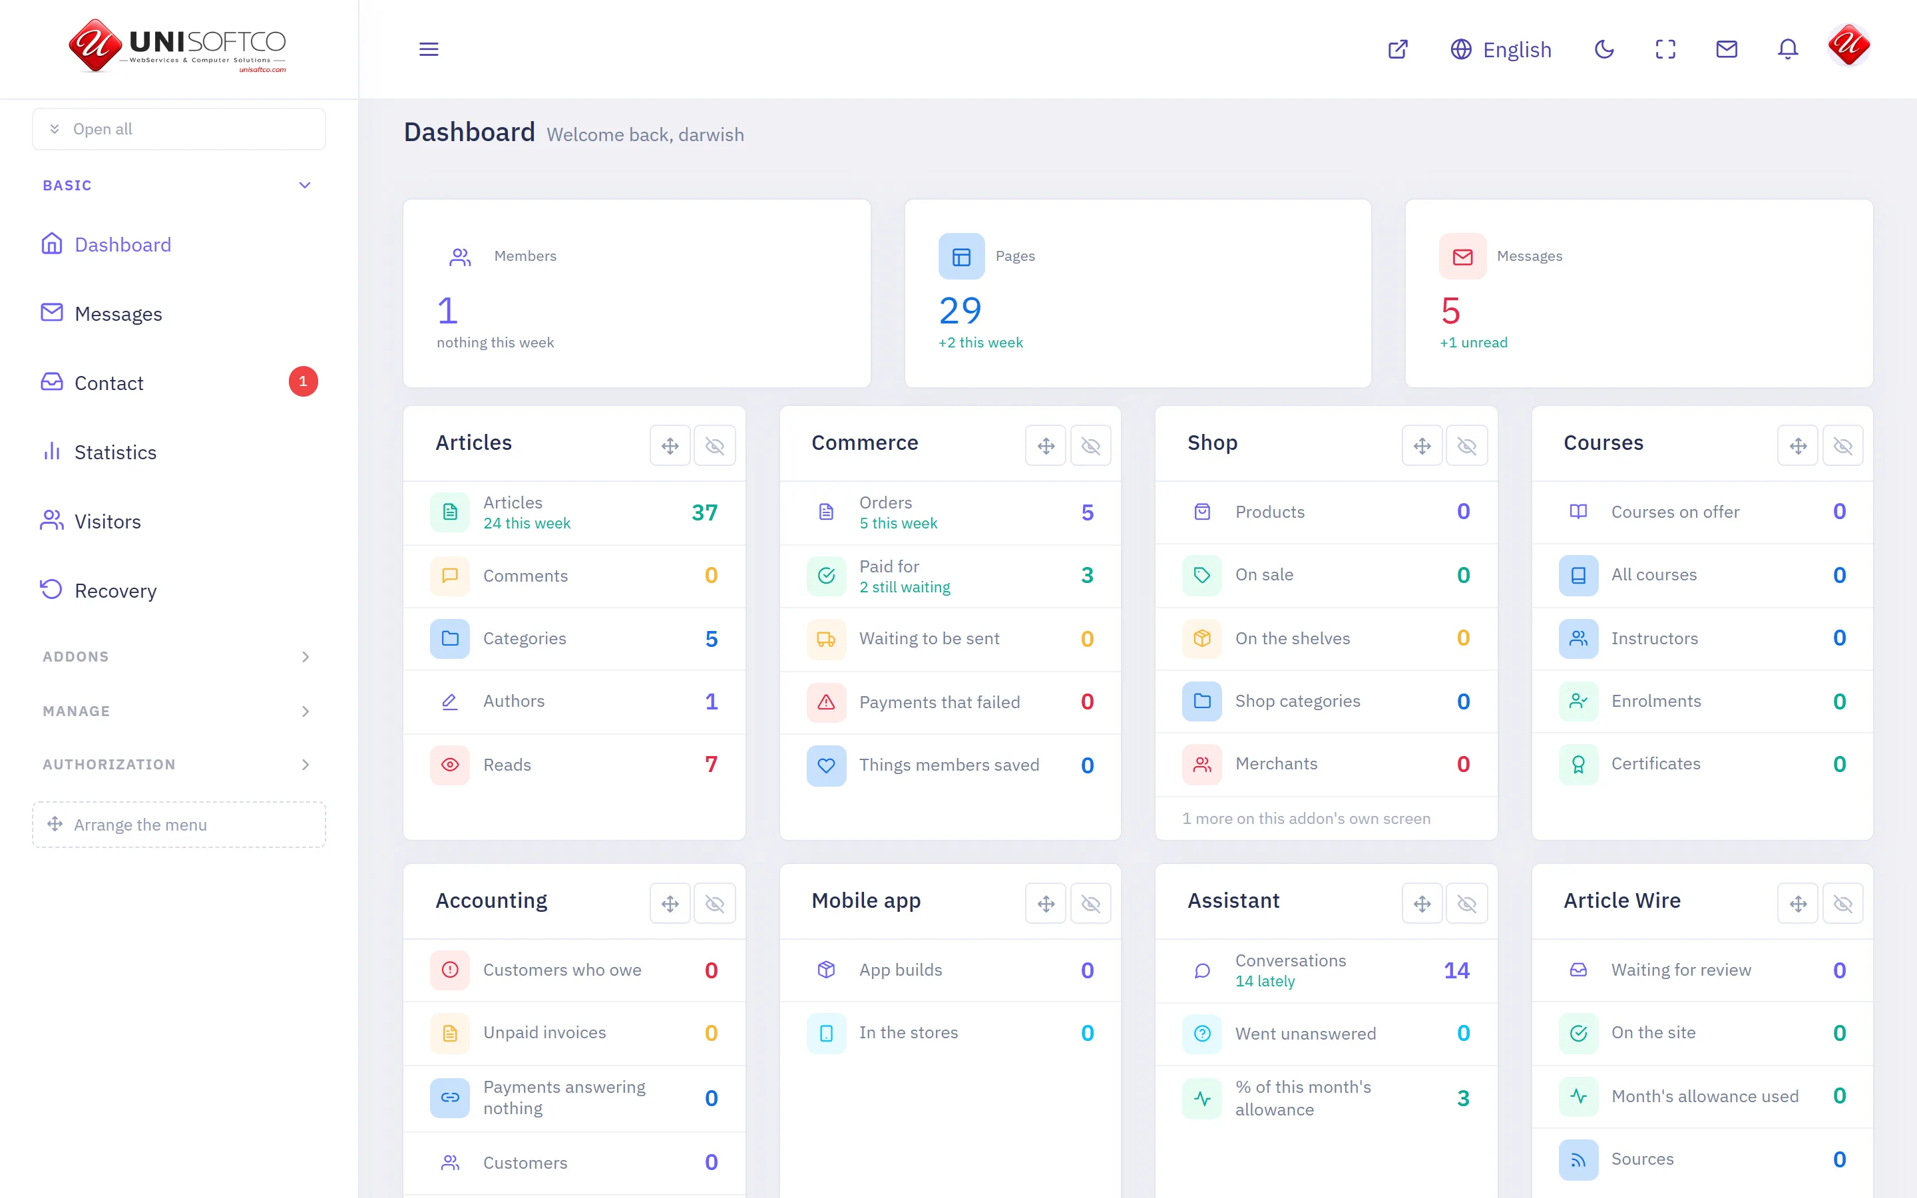Screen dimensions: 1917x1198
Task: Hide the Commerce widget
Action: [x=1091, y=445]
